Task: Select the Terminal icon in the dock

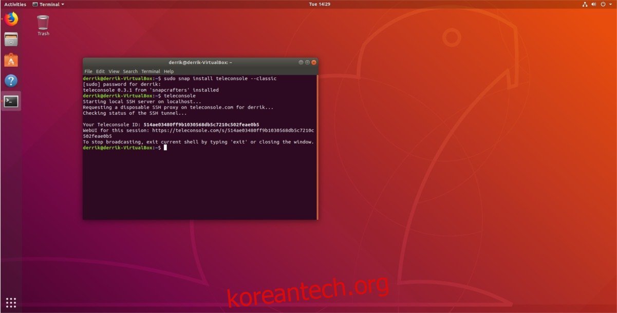Action: click(11, 101)
